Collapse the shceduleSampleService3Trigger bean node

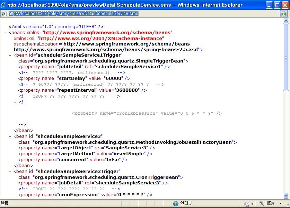pyautogui.click(x=10, y=171)
